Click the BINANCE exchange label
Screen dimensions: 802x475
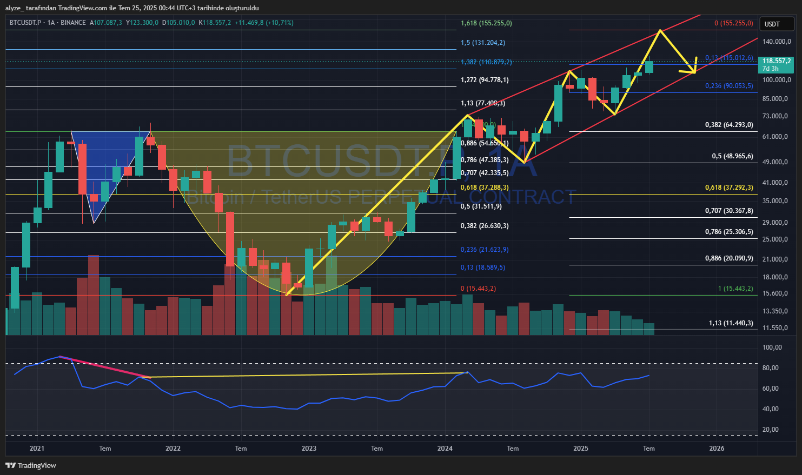tap(73, 23)
